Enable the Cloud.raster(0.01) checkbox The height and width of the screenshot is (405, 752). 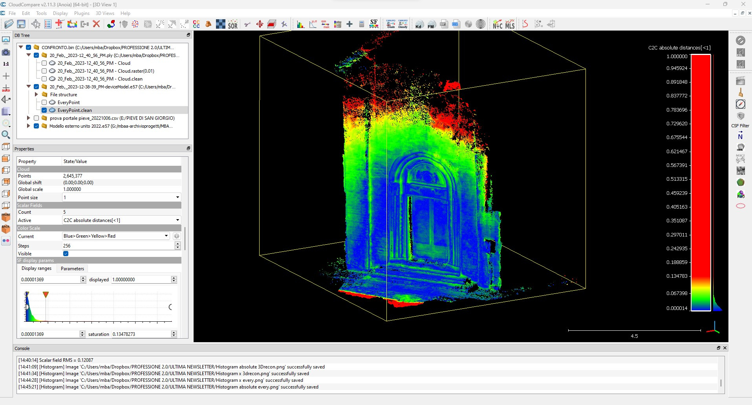44,71
